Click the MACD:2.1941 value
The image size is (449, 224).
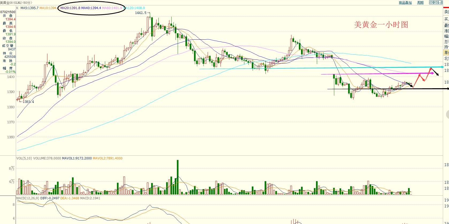(90, 198)
